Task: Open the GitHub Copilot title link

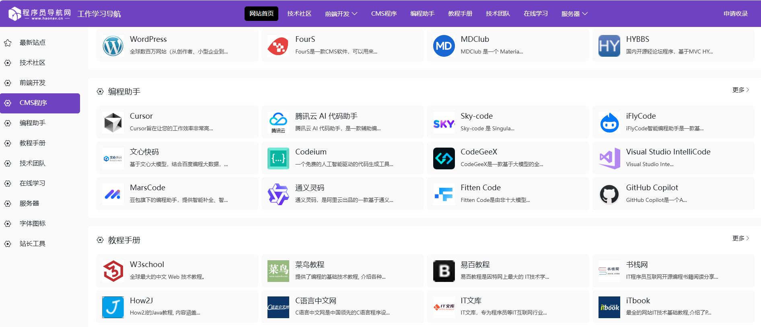Action: (x=652, y=187)
